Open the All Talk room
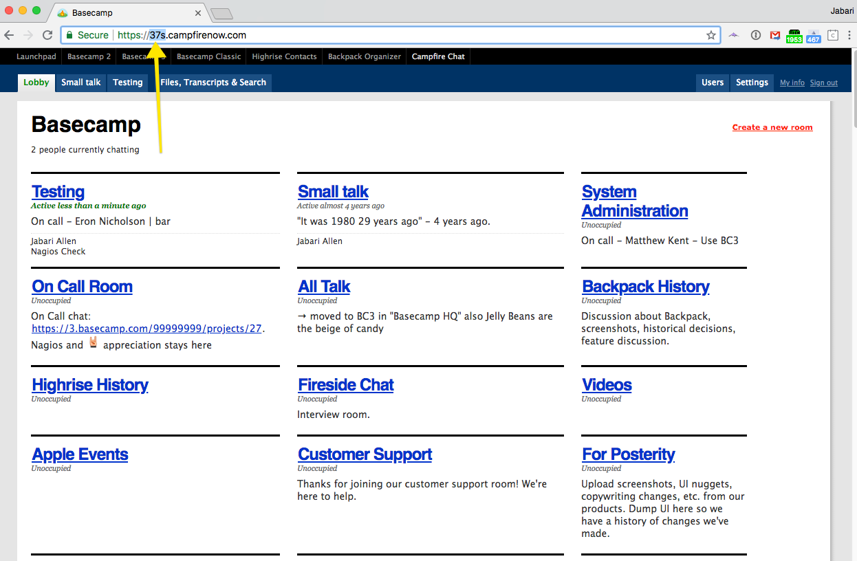Screen dimensions: 857x561 point(324,287)
